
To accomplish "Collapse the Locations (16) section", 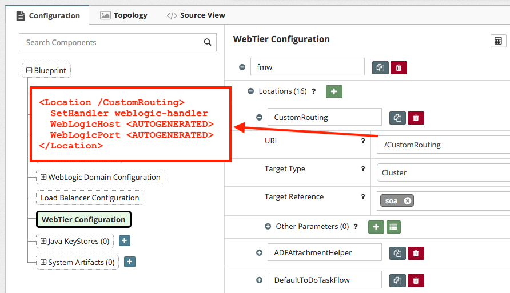I will point(250,91).
